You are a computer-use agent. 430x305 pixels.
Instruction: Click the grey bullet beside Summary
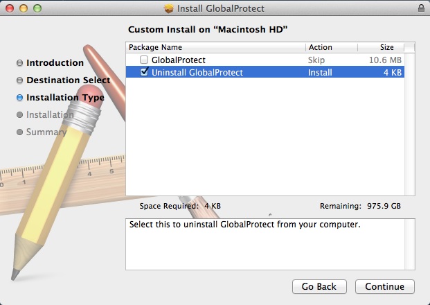click(20, 132)
